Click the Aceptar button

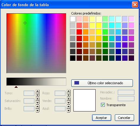(x=102, y=118)
